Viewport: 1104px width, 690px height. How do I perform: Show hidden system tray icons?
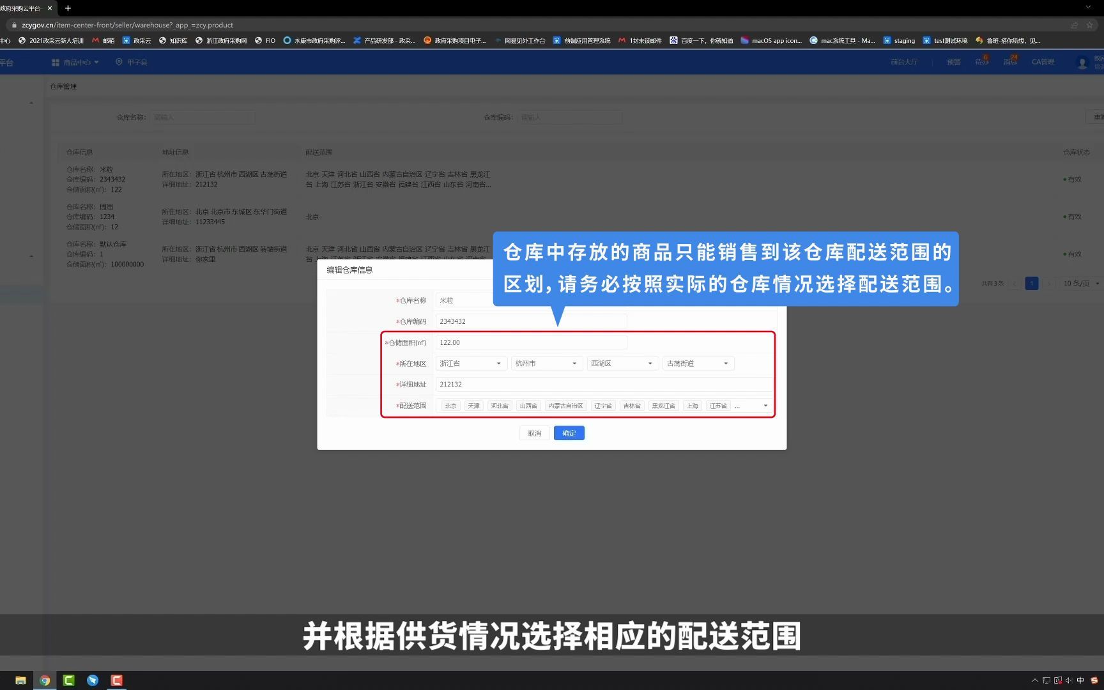click(1035, 680)
